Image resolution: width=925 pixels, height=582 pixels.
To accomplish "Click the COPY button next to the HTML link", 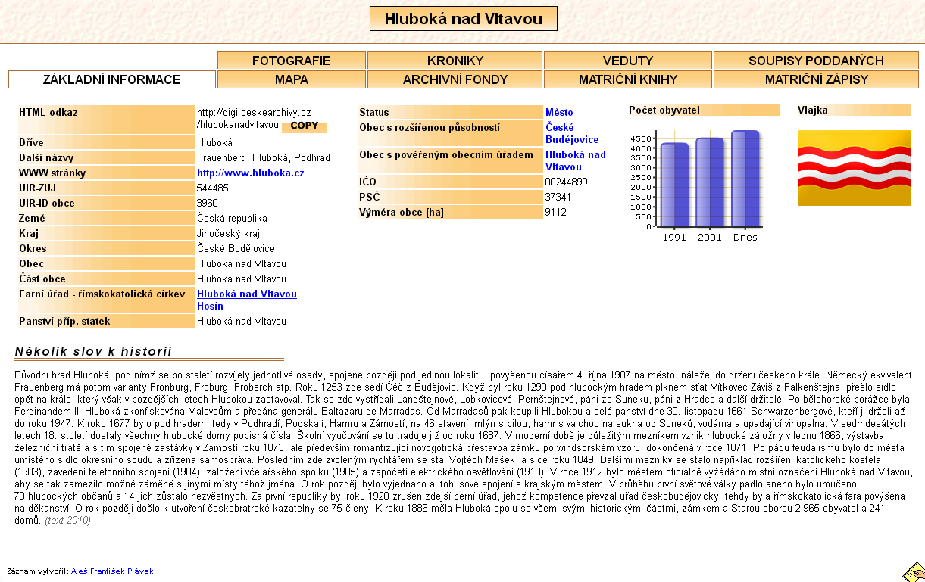I will 305,126.
